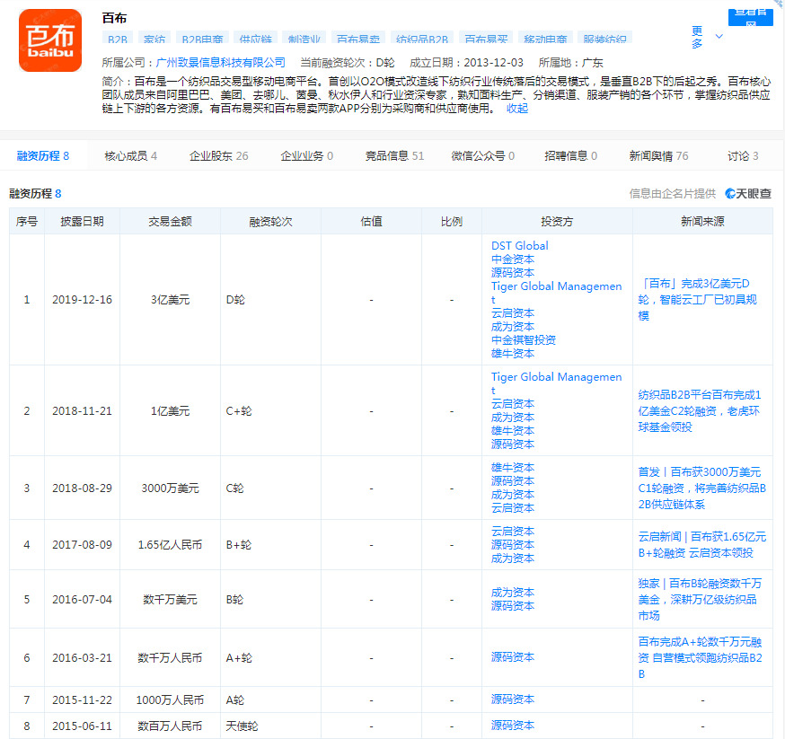Viewport: 785px width, 739px height.
Task: Click the 融资轮次 column header
Action: coord(271,222)
